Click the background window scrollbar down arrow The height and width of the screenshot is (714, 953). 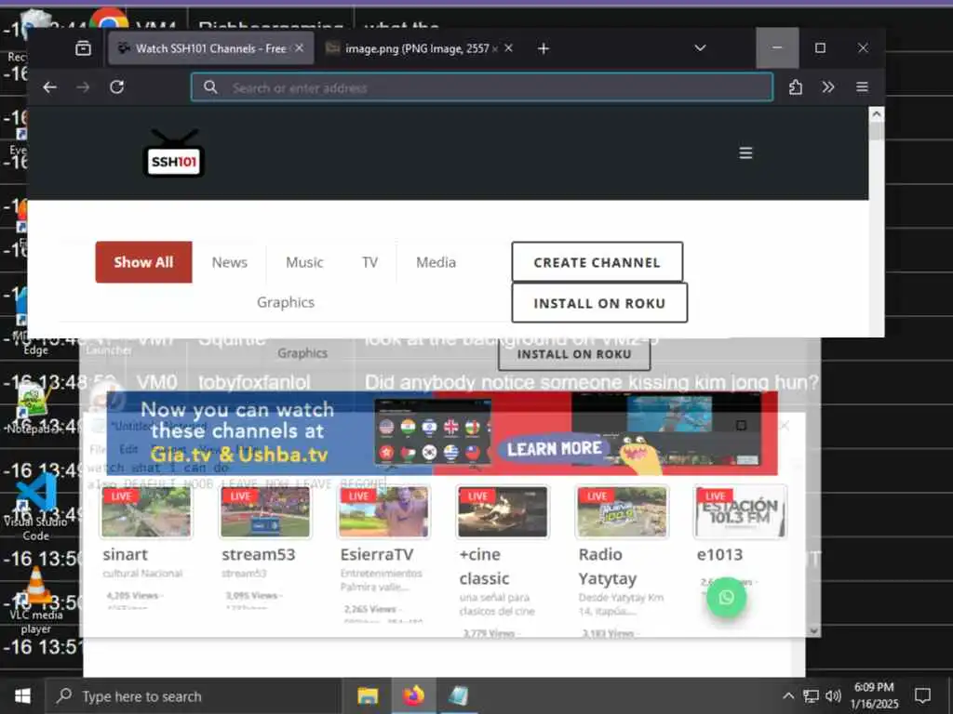813,630
